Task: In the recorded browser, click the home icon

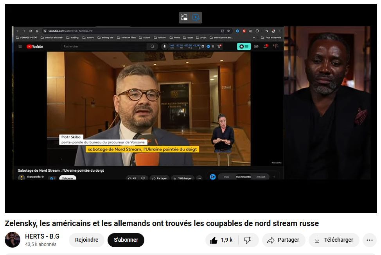Action: click(37, 31)
